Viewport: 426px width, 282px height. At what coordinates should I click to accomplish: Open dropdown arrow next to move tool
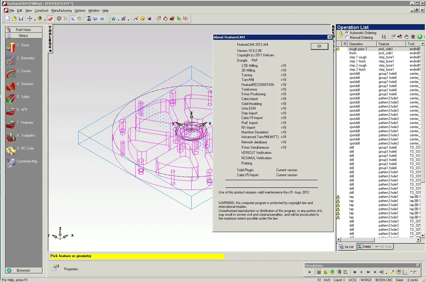tap(35, 20)
